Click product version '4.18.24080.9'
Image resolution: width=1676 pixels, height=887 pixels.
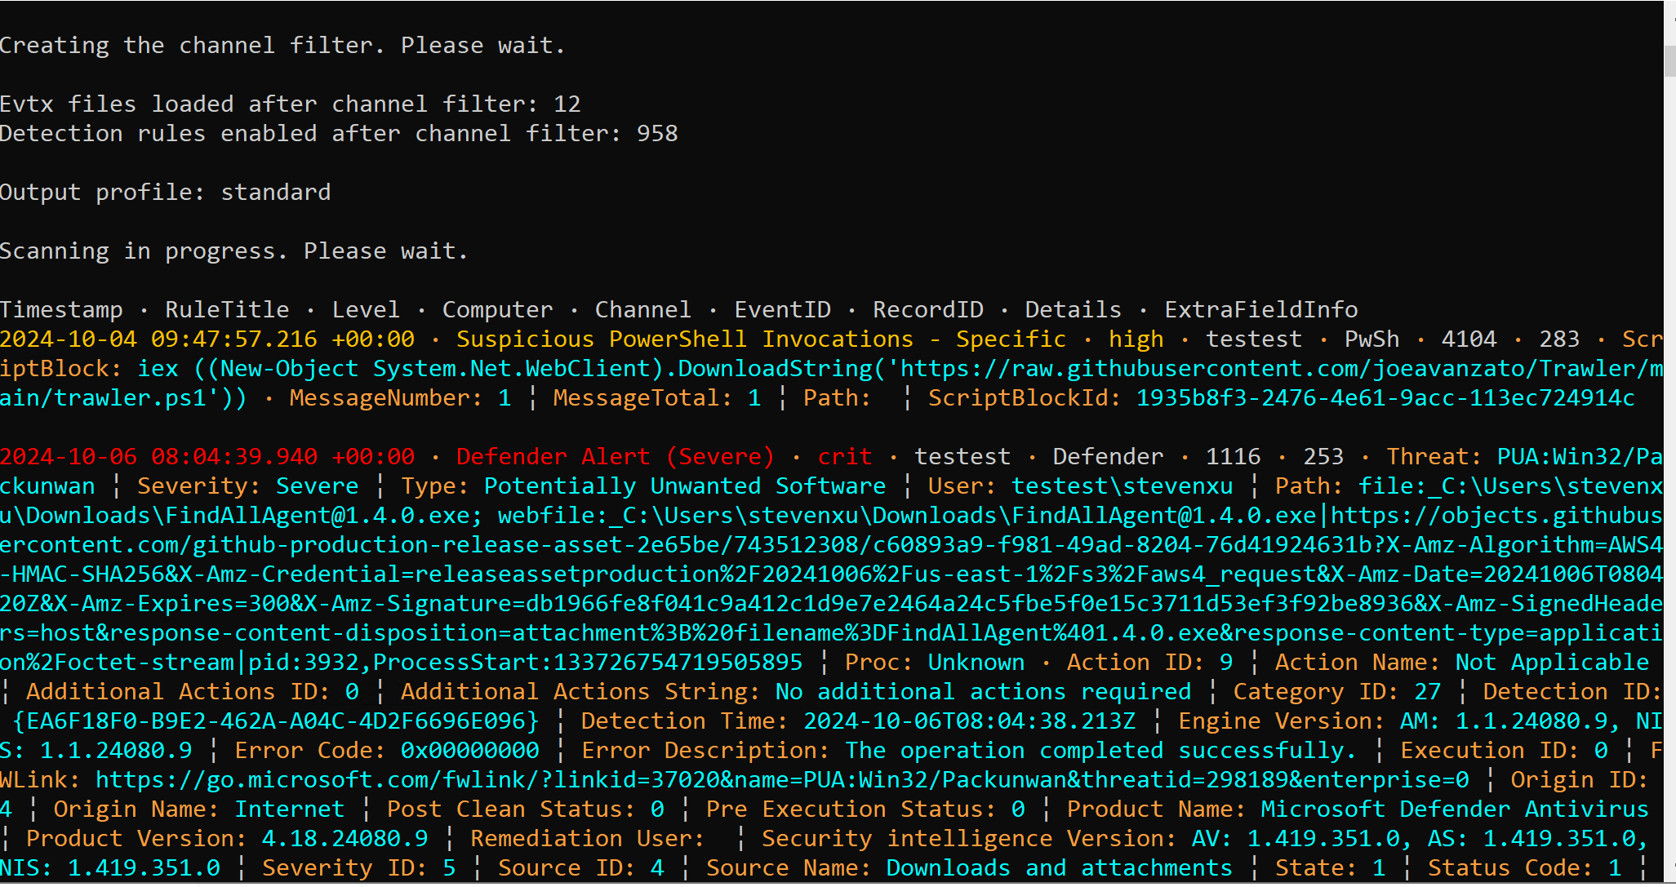[x=345, y=839]
